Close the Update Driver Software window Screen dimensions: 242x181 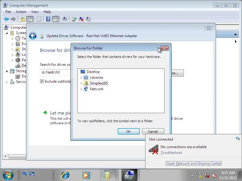tap(209, 28)
